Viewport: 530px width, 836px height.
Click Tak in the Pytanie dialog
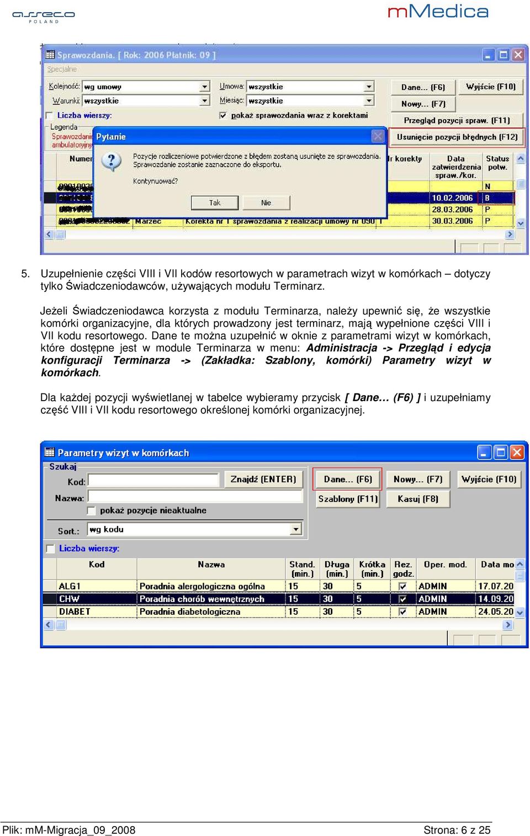point(215,203)
